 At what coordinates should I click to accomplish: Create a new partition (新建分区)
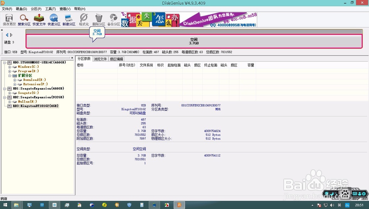pos(69,20)
